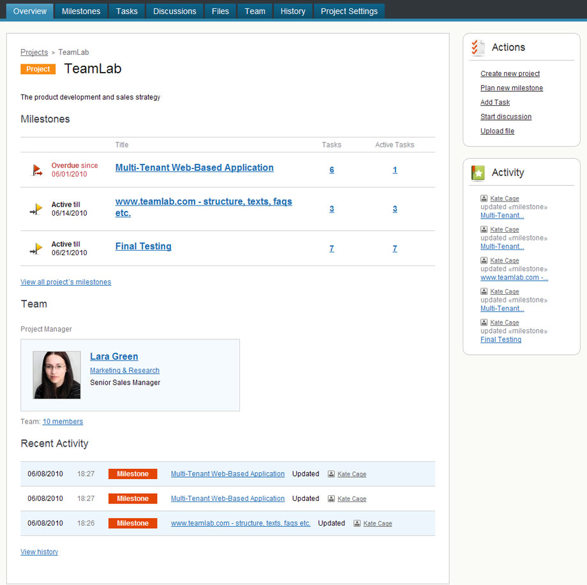The height and width of the screenshot is (585, 587).
Task: Open the Marketing & Research department link
Action: pyautogui.click(x=124, y=370)
